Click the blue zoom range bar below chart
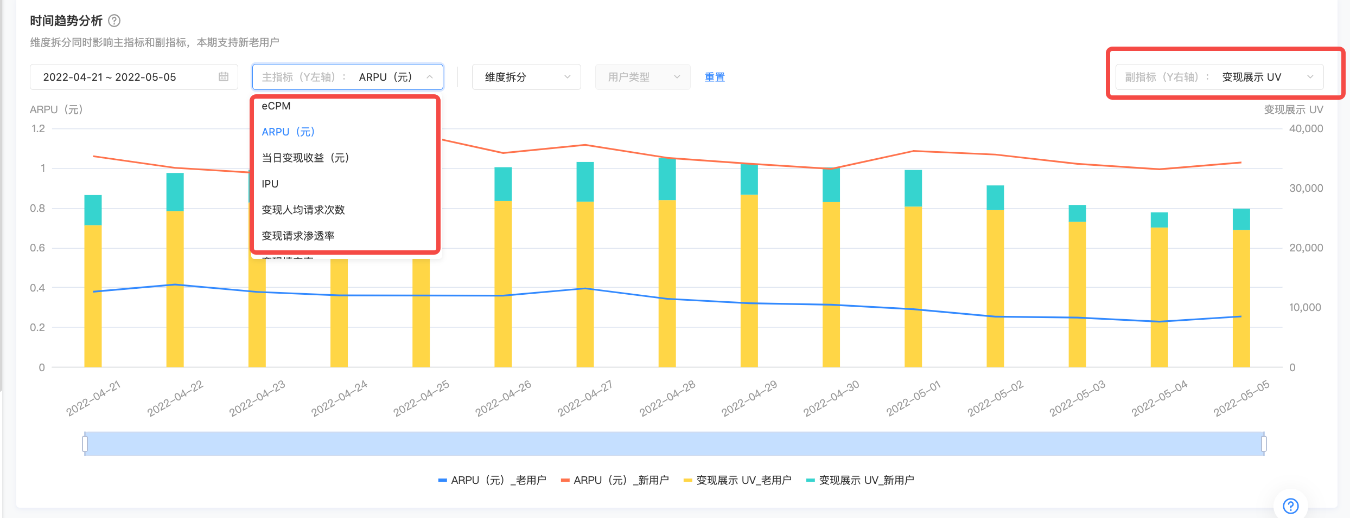The width and height of the screenshot is (1350, 518). [674, 444]
